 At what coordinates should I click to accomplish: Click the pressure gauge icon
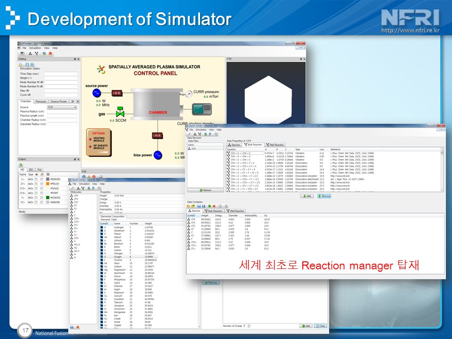pyautogui.click(x=189, y=94)
